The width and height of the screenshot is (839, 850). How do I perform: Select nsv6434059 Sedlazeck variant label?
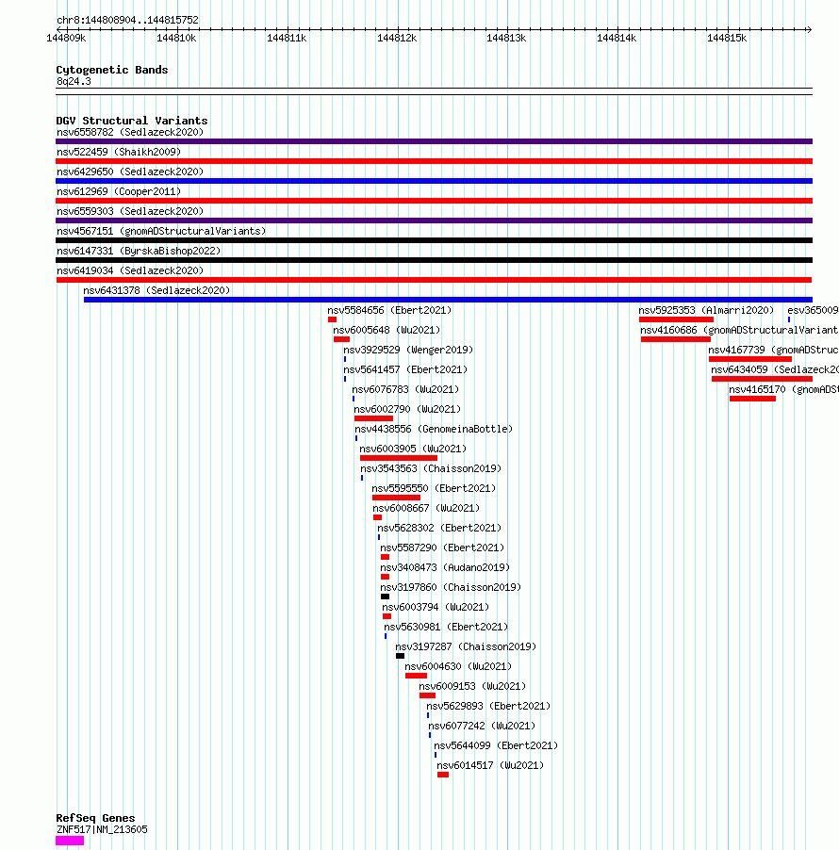(775, 369)
